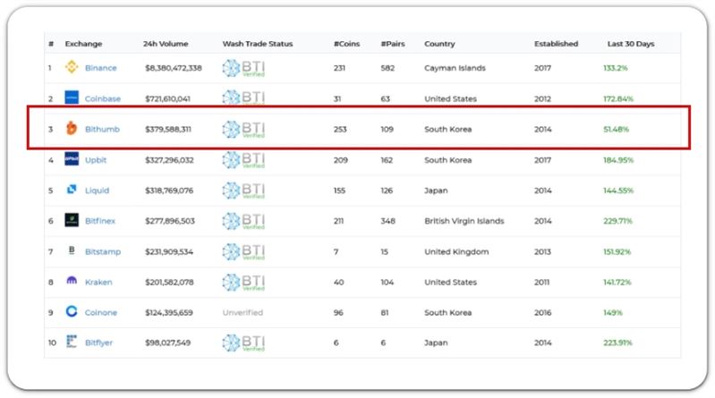Click BTI Verified badge in Liquid row
This screenshot has height=398, width=715.
pos(243,191)
